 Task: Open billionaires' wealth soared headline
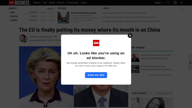click(x=131, y=21)
